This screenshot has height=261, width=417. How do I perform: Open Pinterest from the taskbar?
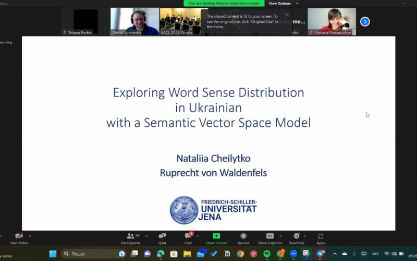(254, 254)
